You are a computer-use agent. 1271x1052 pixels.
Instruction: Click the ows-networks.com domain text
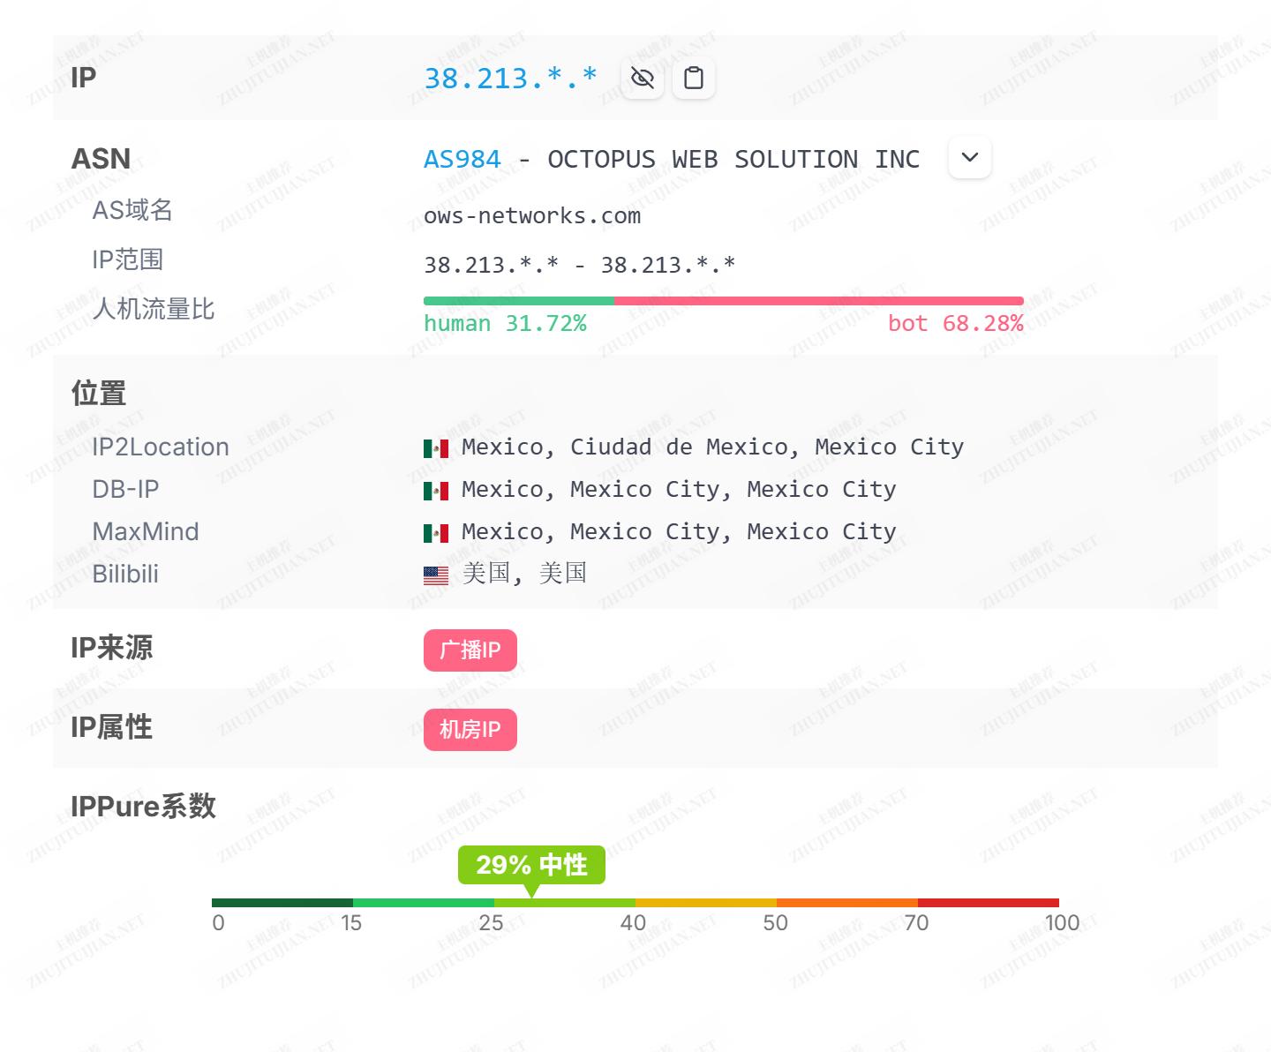coord(532,216)
